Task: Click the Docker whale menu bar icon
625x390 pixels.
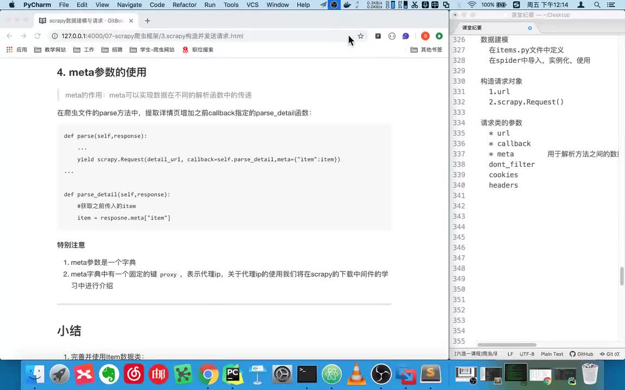Action: coord(347,5)
